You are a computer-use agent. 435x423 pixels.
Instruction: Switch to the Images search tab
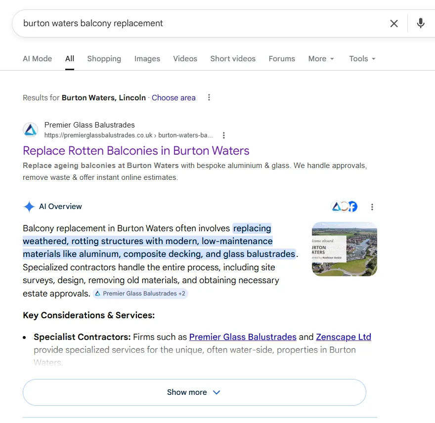pos(147,58)
